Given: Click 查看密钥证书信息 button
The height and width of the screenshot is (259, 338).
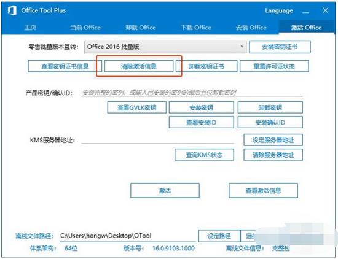Looking at the screenshot, I should click(x=65, y=66).
